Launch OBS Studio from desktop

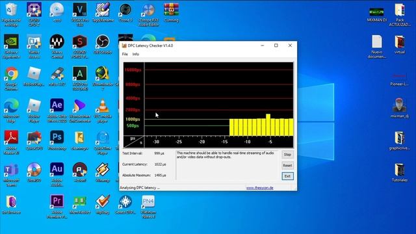[103, 44]
